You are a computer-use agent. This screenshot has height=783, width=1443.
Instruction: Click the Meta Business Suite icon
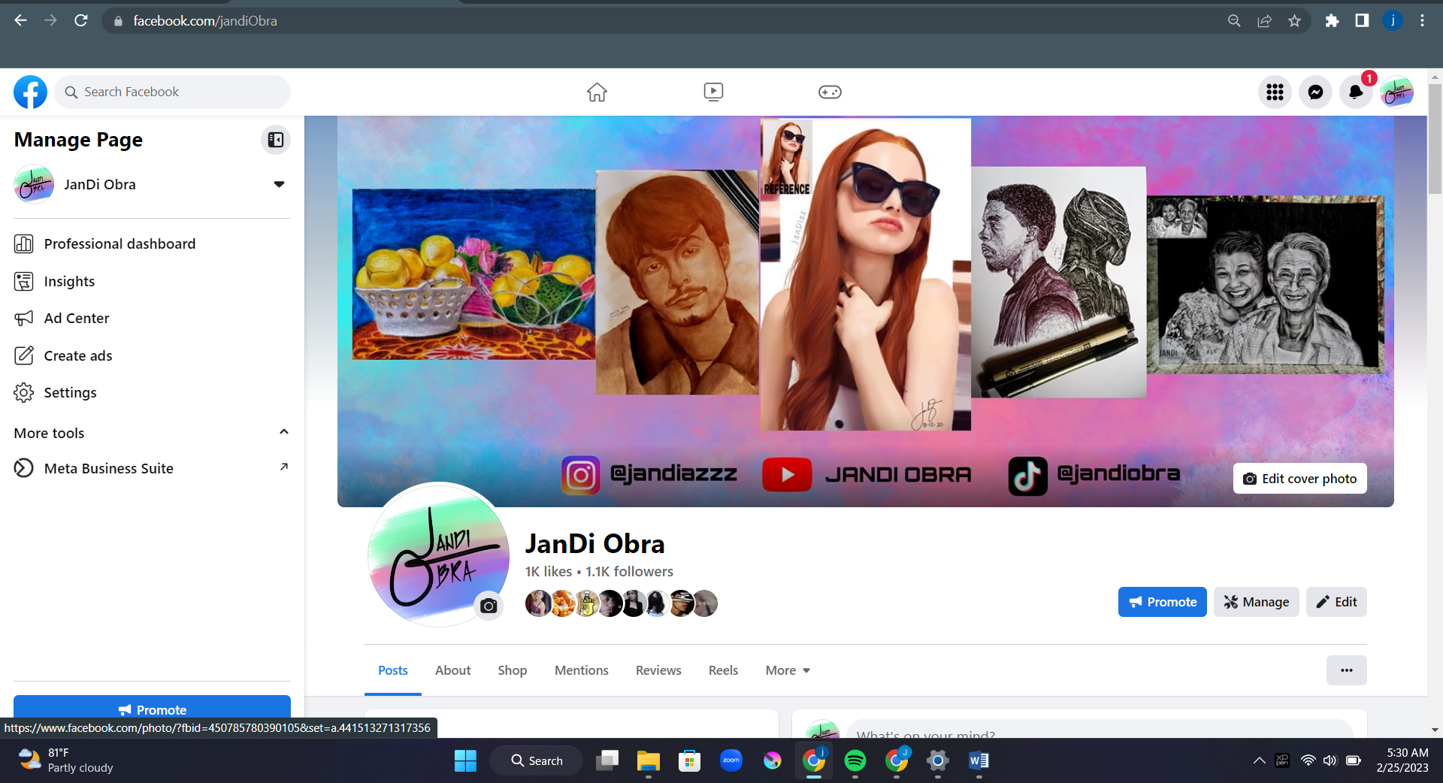tap(24, 468)
